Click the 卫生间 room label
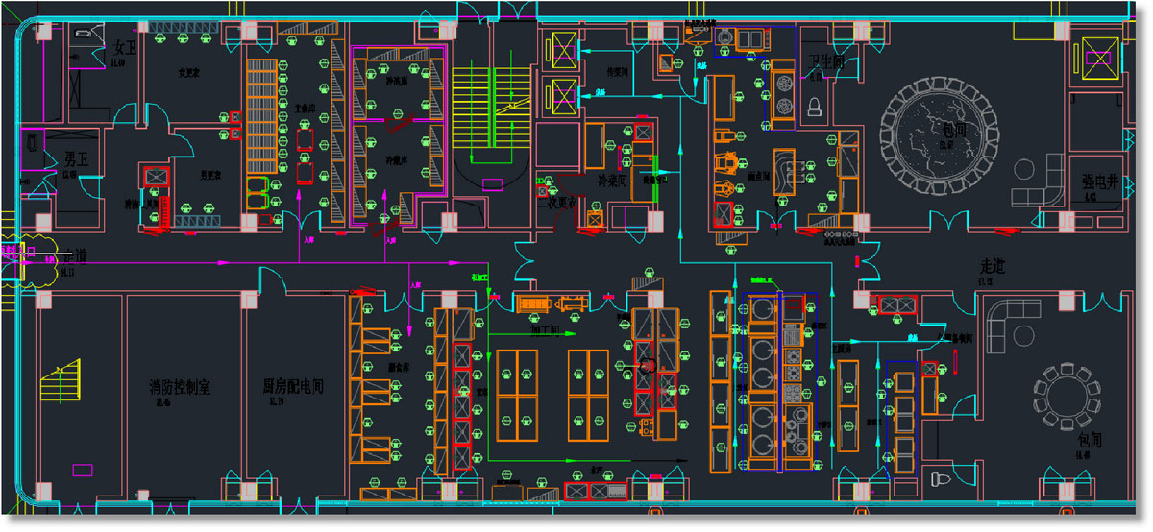The image size is (1153, 532). [825, 61]
